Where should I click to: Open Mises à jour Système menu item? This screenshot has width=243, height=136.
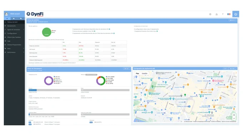(x=14, y=37)
